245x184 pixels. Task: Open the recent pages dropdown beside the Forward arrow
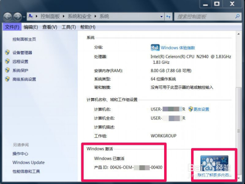tap(24, 17)
